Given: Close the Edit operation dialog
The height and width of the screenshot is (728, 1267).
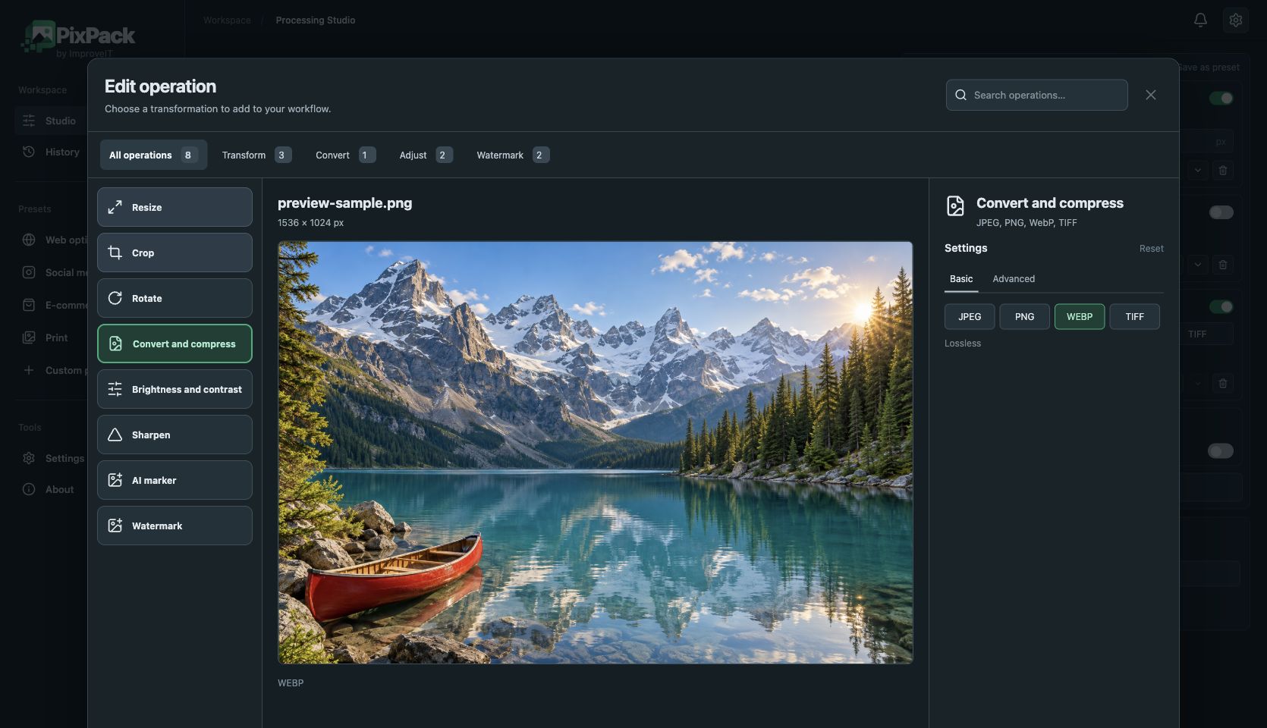Looking at the screenshot, I should (1151, 95).
